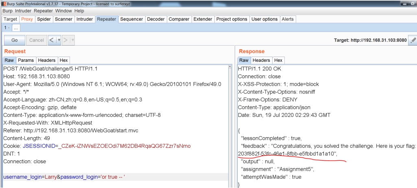Click the Accept-Language header line
Screen dimensions: 417x188
72,100
